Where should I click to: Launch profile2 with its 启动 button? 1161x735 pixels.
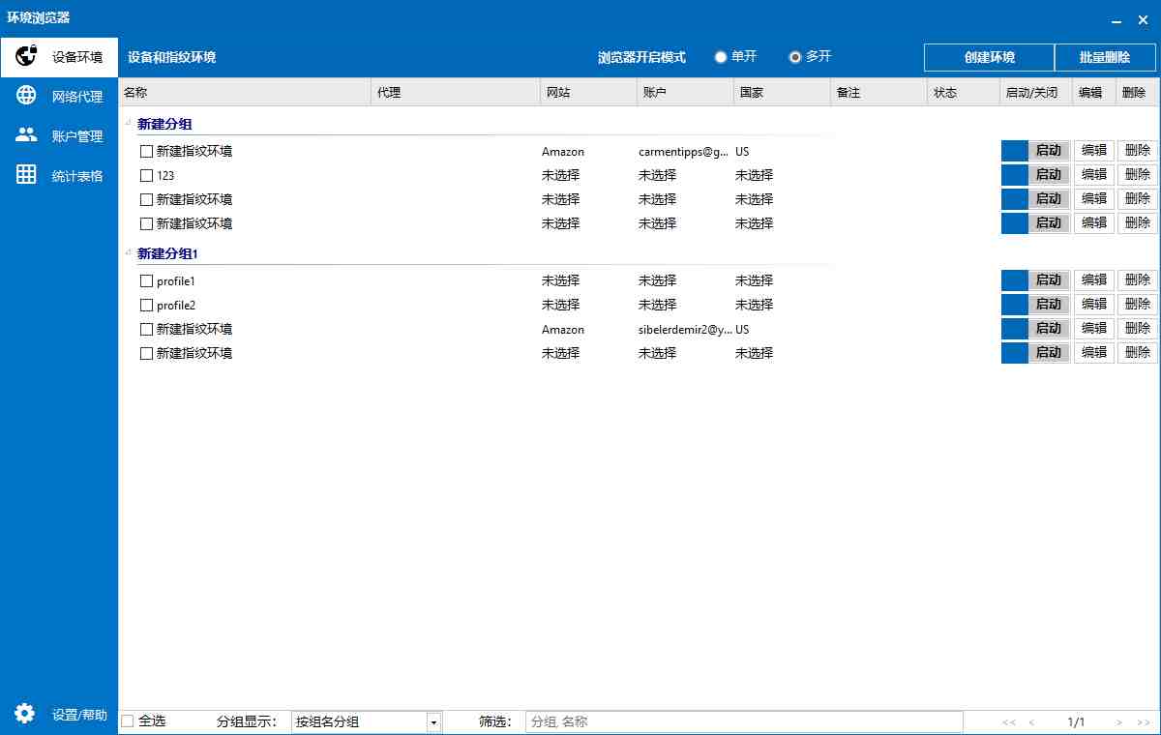pyautogui.click(x=1049, y=305)
